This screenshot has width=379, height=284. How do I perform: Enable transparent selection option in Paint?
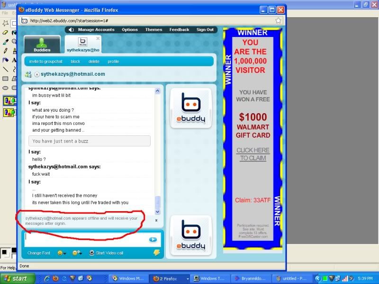coord(9,112)
